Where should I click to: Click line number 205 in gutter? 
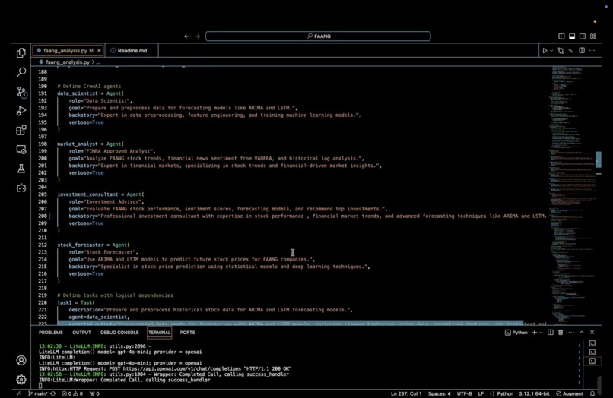pyautogui.click(x=43, y=194)
